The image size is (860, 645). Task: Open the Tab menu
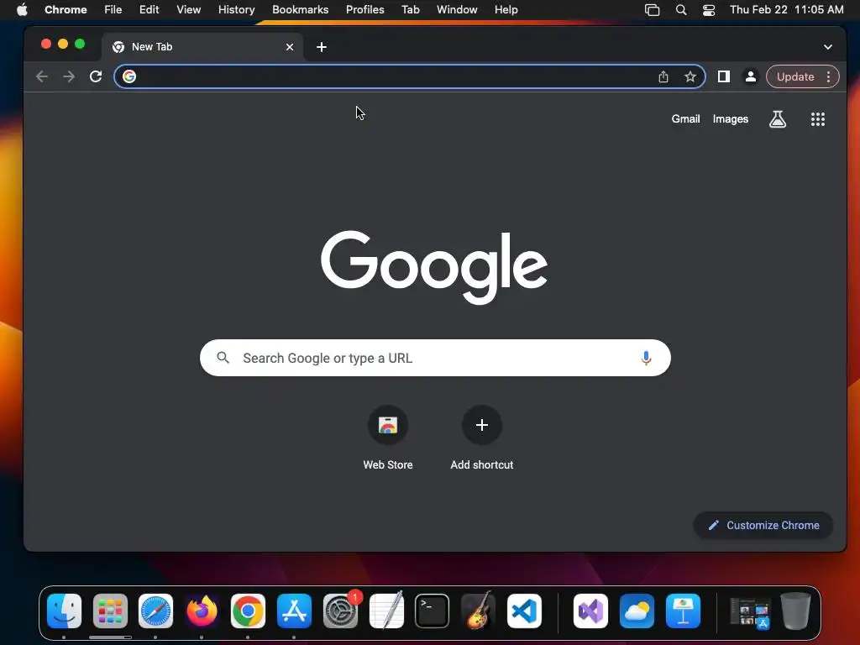pos(410,9)
